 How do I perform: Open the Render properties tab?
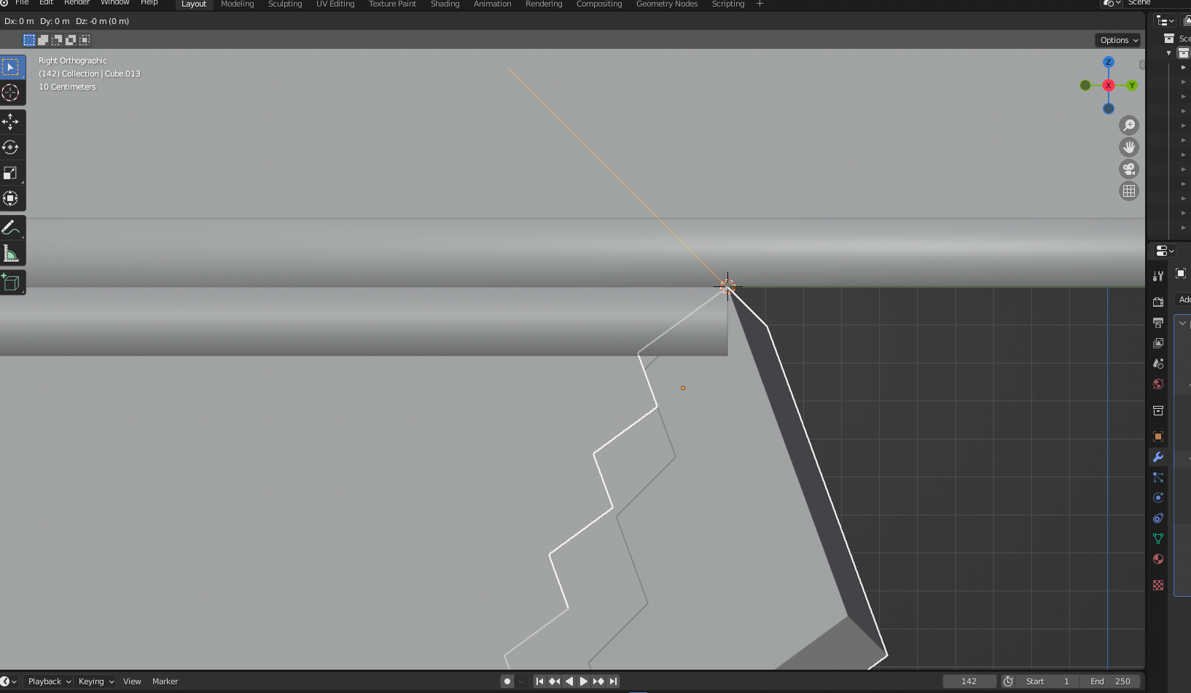1158,301
